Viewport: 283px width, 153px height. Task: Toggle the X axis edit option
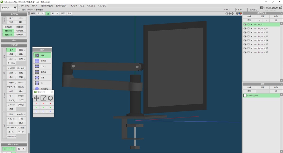point(5,149)
